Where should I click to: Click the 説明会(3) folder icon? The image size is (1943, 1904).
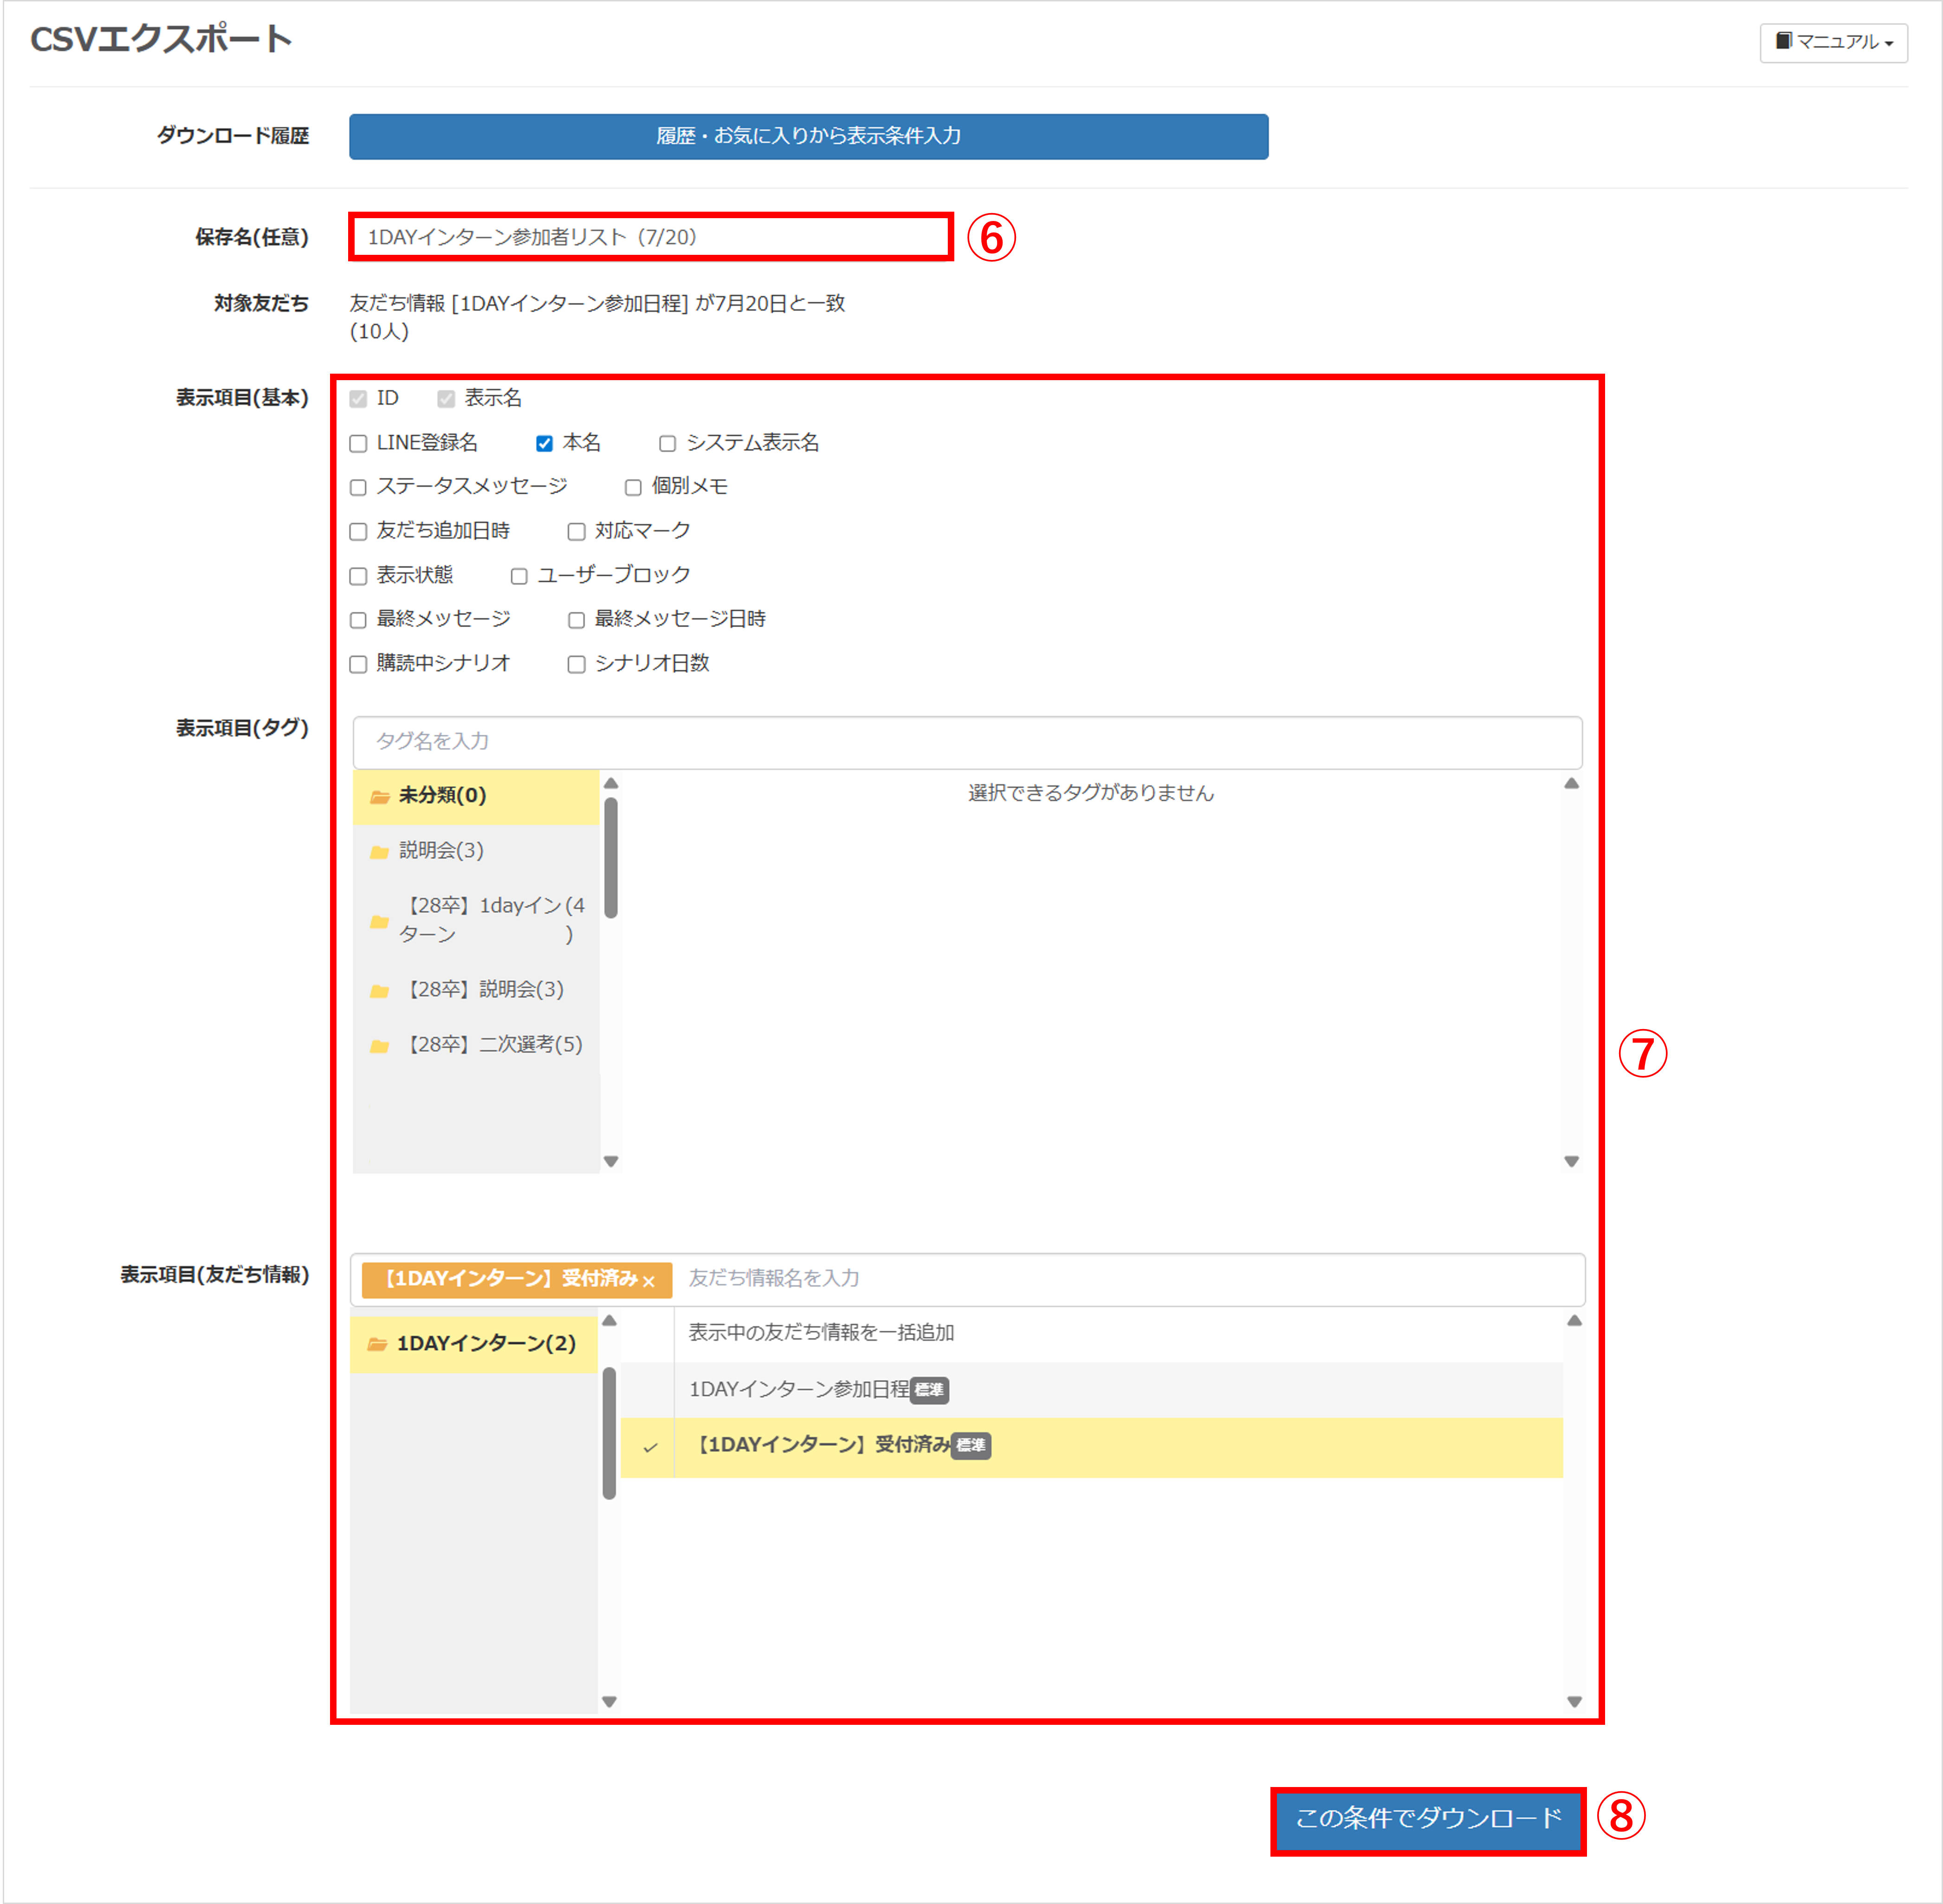tap(379, 852)
